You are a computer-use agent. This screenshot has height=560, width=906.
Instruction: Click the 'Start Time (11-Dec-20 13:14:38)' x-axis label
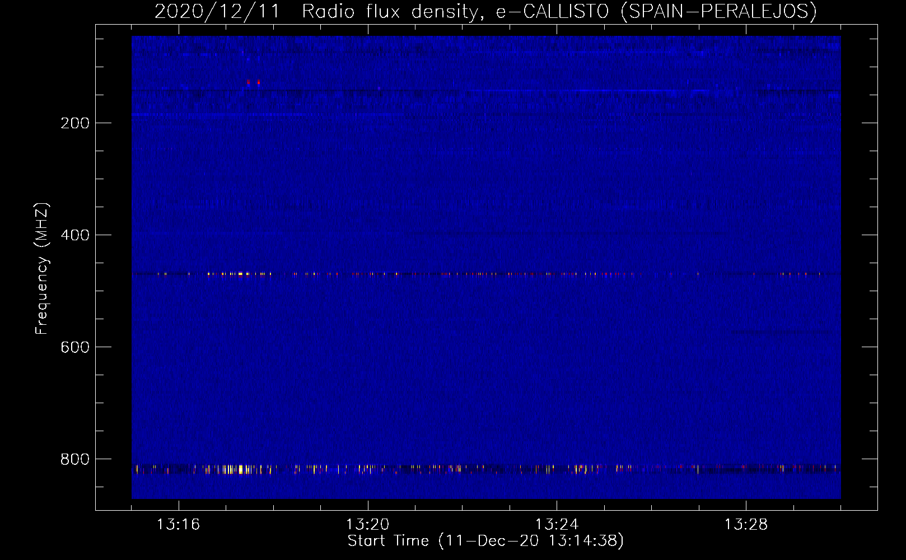[x=485, y=541]
